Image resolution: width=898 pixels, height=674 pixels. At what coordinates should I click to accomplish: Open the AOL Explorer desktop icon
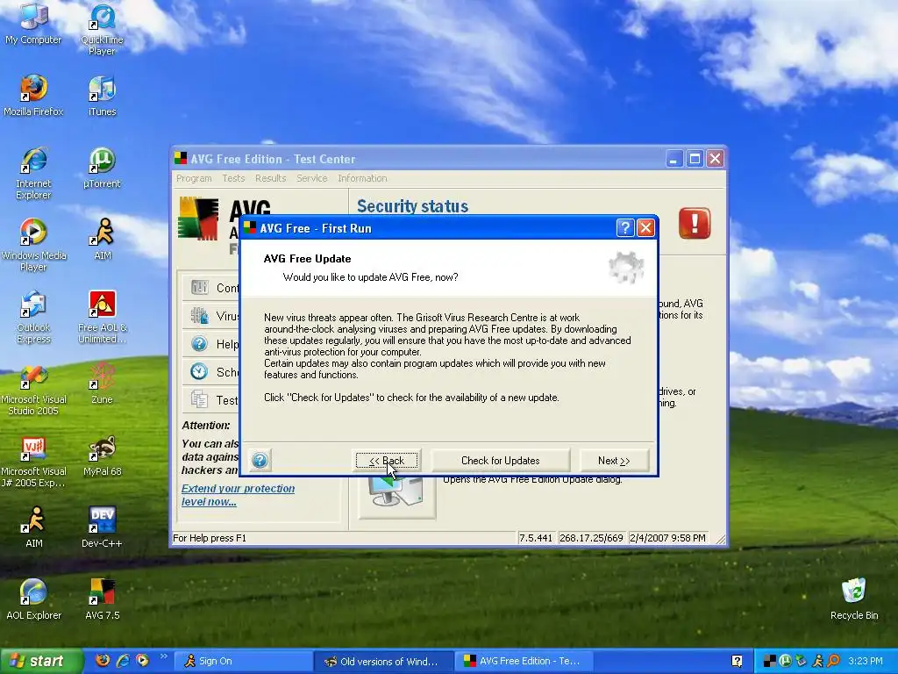pyautogui.click(x=33, y=599)
